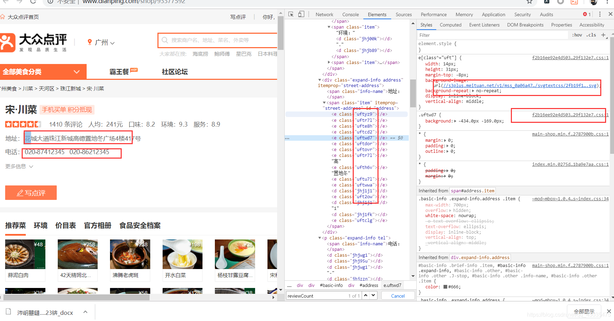
Task: Click e.uftwd7 in the breadcrumb bar
Action: click(x=392, y=285)
